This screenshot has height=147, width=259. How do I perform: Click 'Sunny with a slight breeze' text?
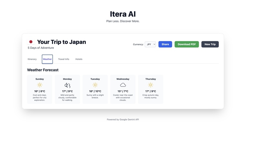[x=95, y=96]
